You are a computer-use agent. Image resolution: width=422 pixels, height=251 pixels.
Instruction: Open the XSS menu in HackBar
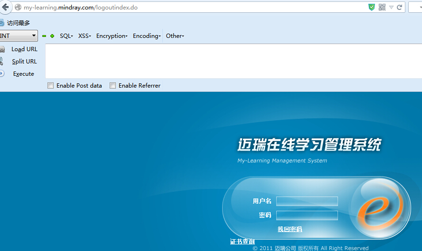[84, 36]
